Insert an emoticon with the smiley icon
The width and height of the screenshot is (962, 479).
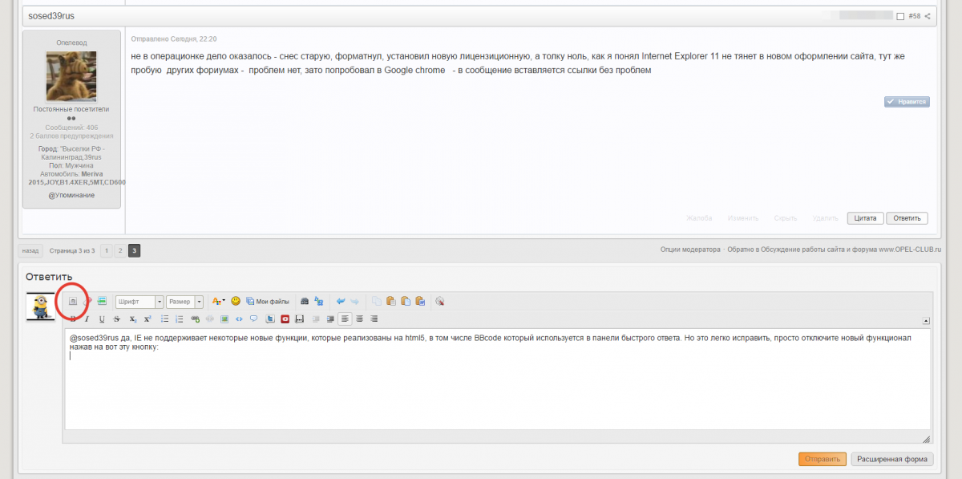(x=236, y=302)
